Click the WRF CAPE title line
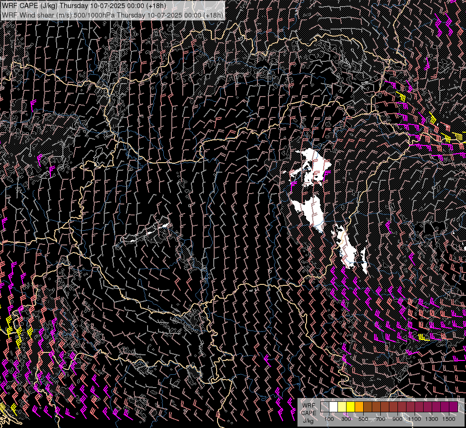The image size is (466, 428). click(83, 6)
